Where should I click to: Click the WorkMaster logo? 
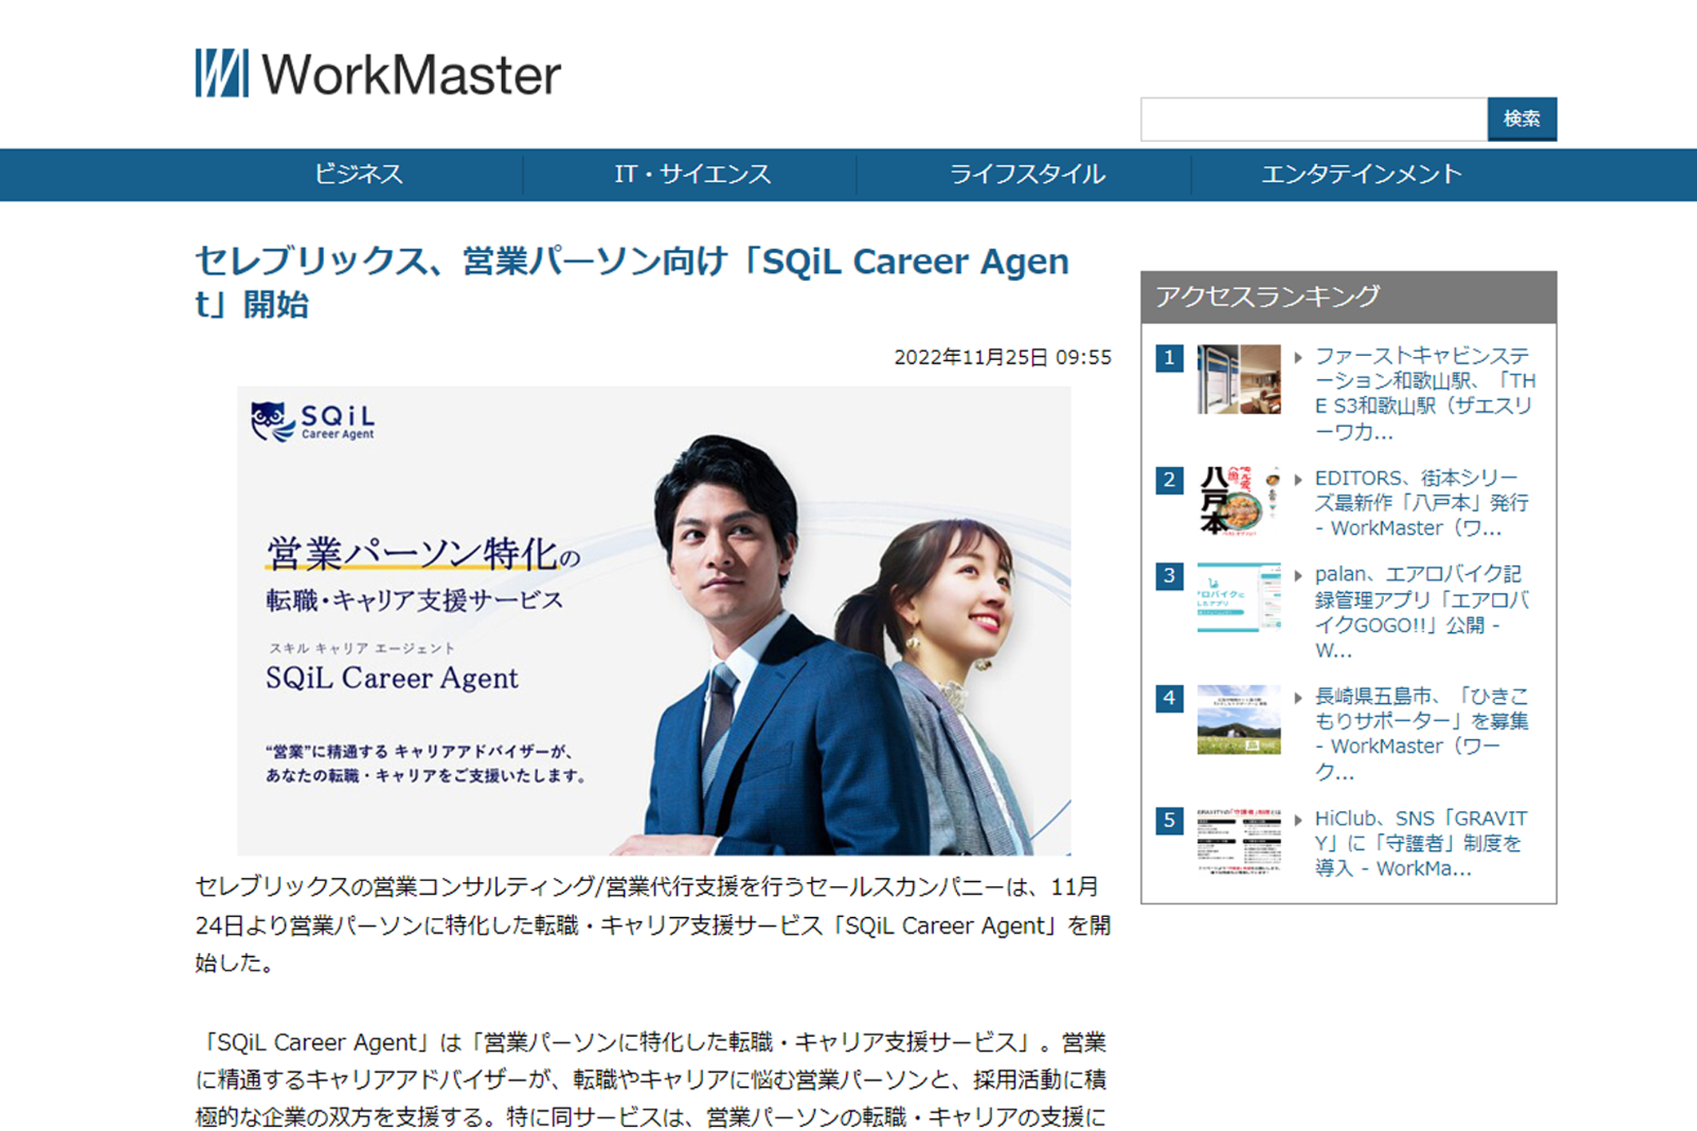coord(378,73)
